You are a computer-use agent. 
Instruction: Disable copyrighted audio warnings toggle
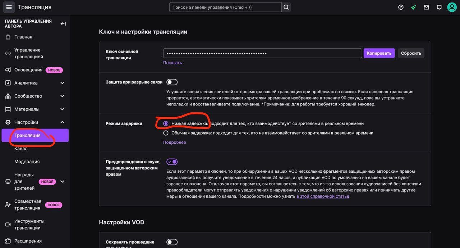click(172, 162)
